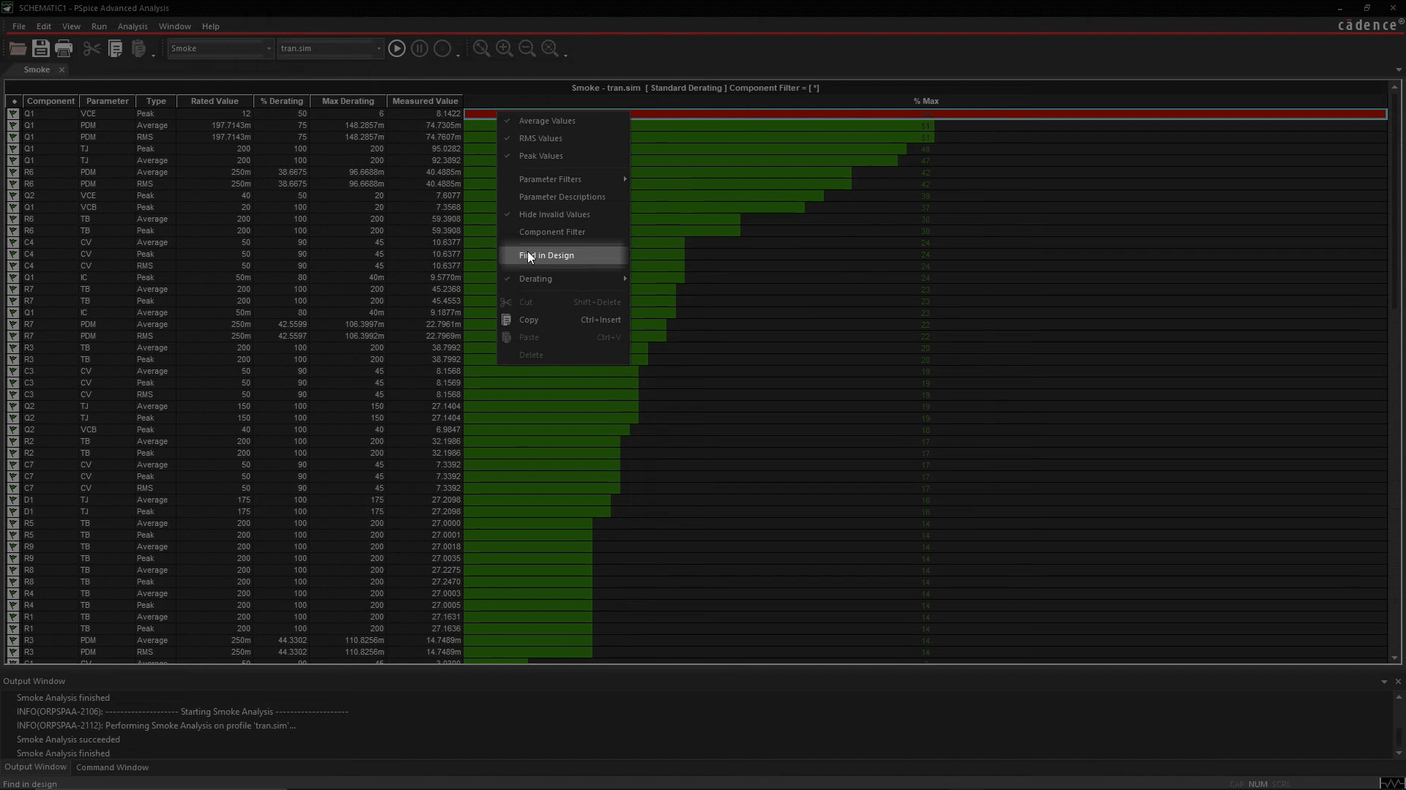This screenshot has height=790, width=1406.
Task: Open the toolbar options arrow after Paste
Action: point(154,54)
